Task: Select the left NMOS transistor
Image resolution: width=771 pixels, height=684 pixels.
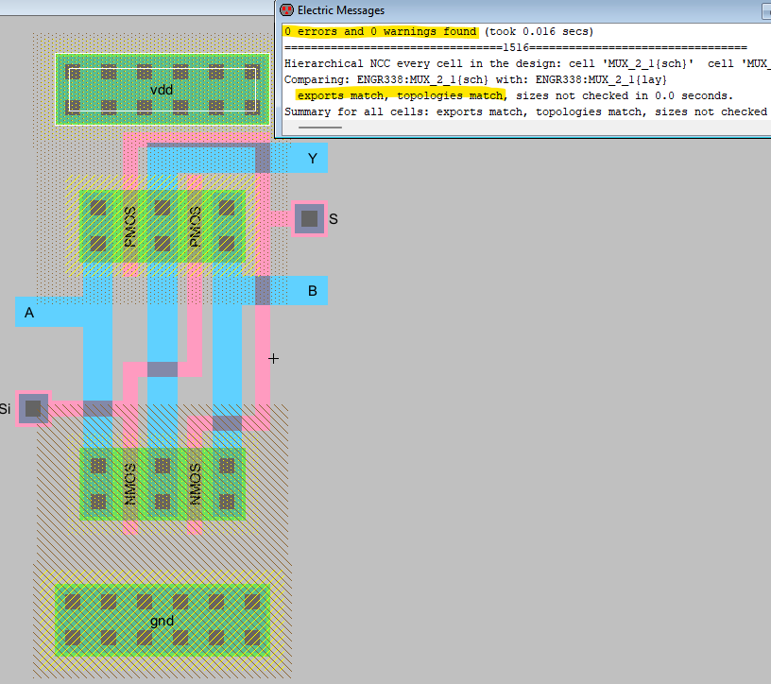Action: (130, 484)
